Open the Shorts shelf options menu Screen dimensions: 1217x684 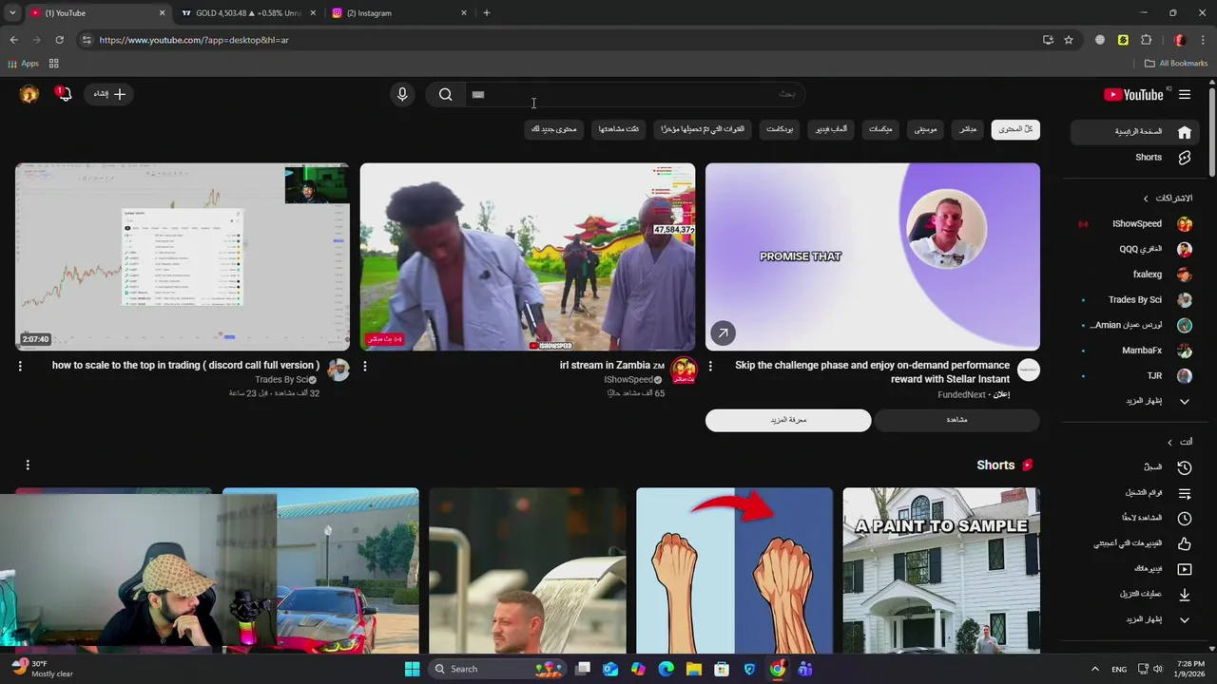click(x=28, y=465)
